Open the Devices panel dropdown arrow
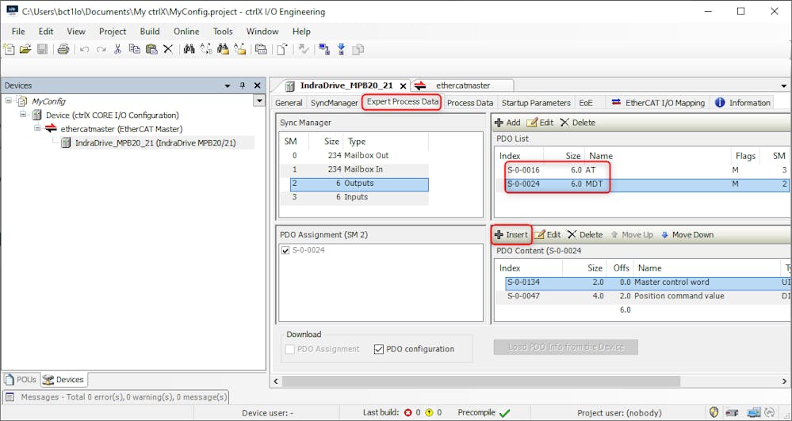The width and height of the screenshot is (792, 421). point(228,85)
